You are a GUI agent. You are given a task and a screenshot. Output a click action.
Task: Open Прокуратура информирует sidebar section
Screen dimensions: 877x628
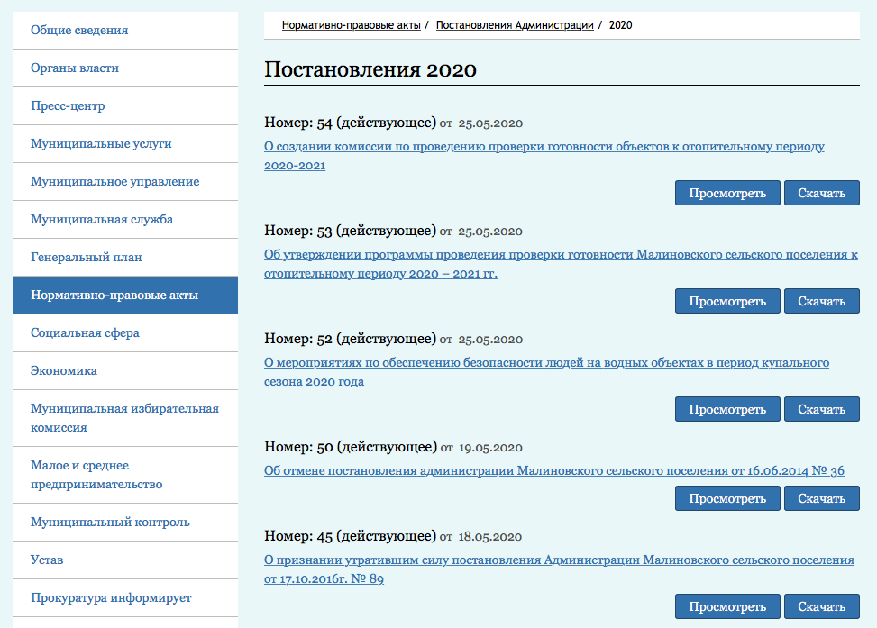coord(125,597)
